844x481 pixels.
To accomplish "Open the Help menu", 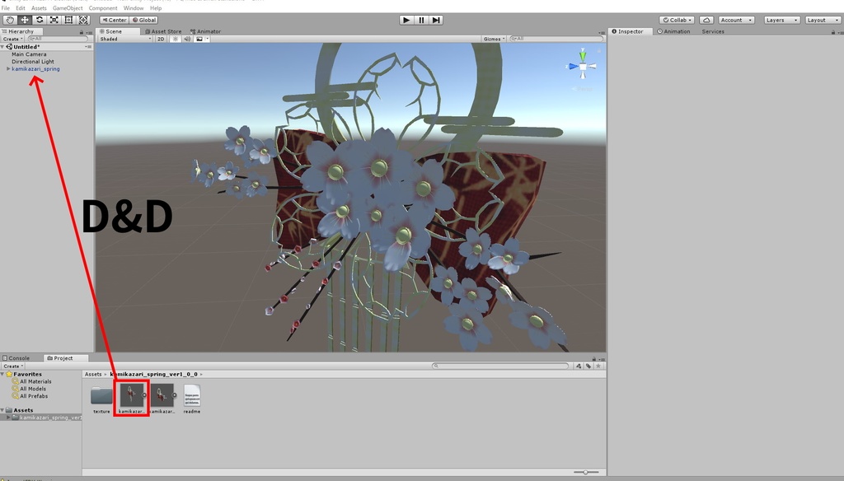I will [156, 8].
